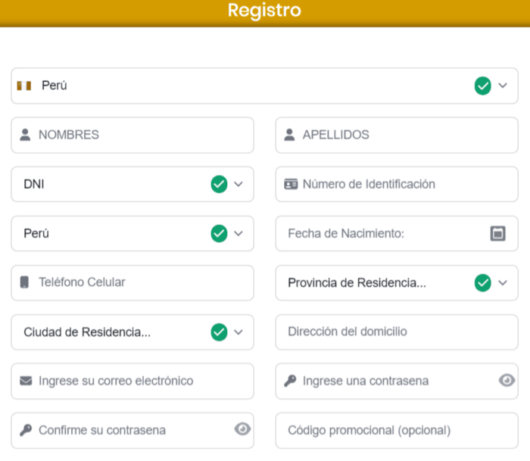Show password in Ingrese una contrasena field
Image resolution: width=530 pixels, height=461 pixels.
click(x=507, y=380)
